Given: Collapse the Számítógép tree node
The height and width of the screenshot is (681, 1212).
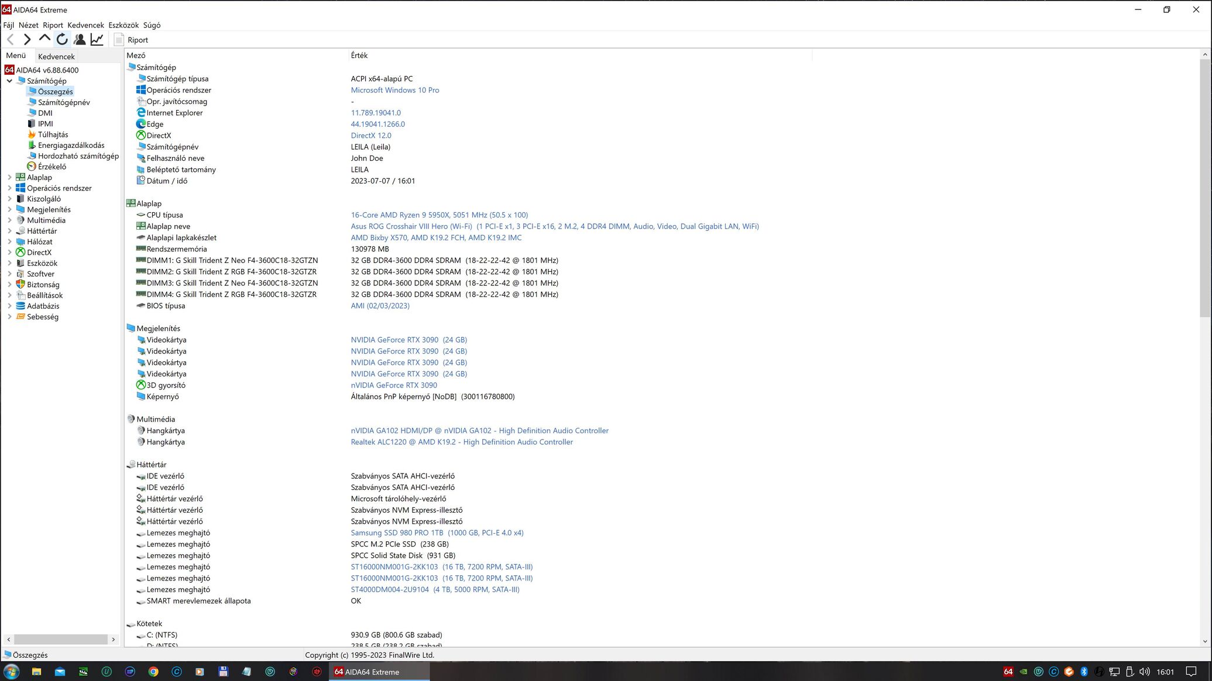Looking at the screenshot, I should (x=9, y=81).
